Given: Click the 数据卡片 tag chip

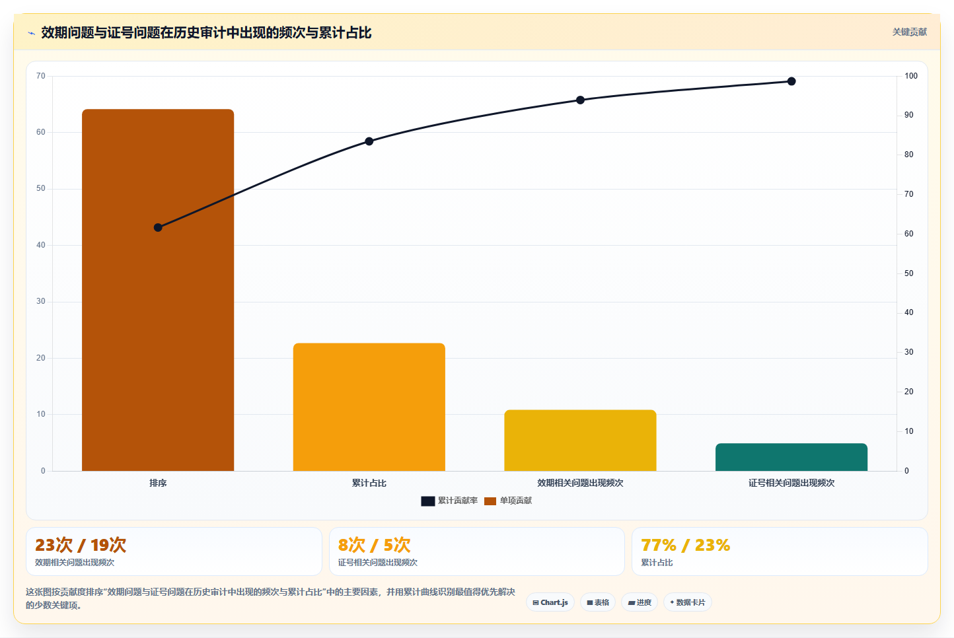Looking at the screenshot, I should [688, 602].
